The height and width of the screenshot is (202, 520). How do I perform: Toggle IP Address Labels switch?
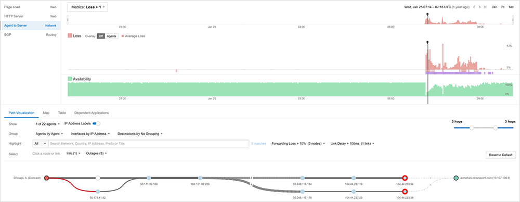[96, 123]
